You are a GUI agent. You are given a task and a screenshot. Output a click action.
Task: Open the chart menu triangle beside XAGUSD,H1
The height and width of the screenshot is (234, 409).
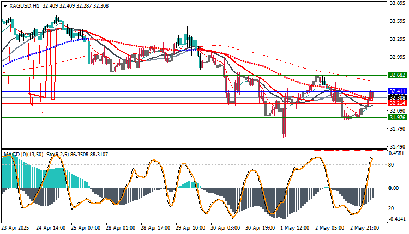5,6
